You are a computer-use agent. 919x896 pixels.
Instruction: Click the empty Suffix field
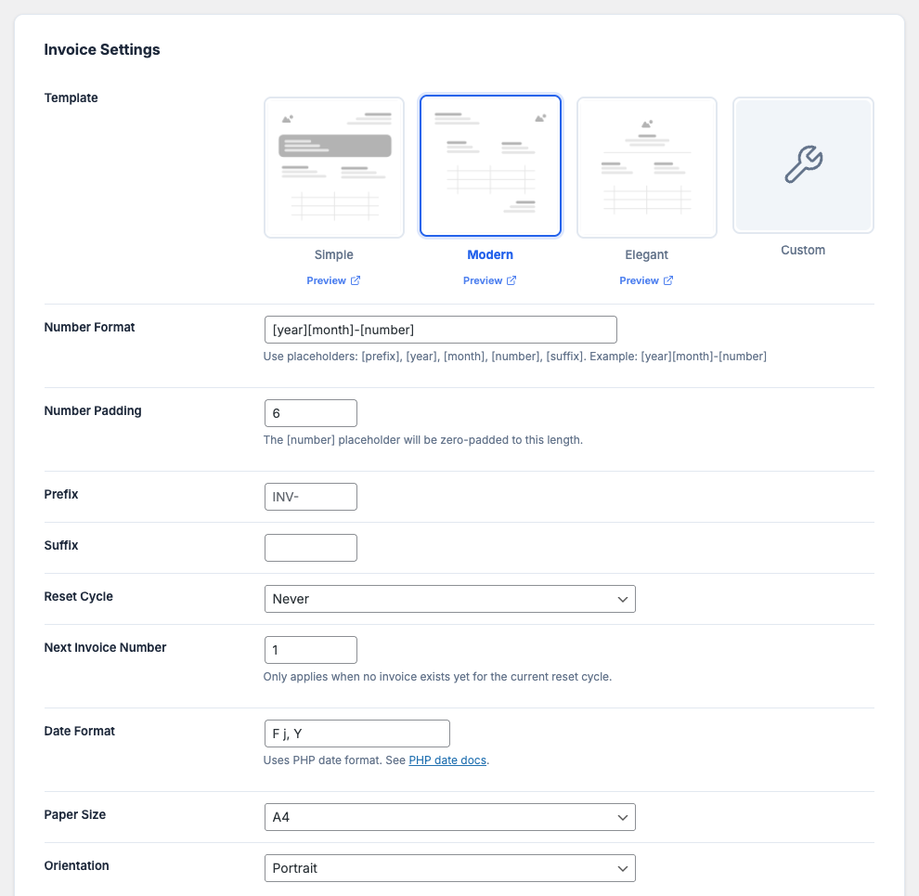tap(310, 548)
